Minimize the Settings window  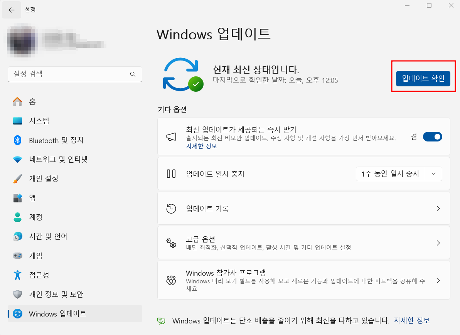click(407, 5)
